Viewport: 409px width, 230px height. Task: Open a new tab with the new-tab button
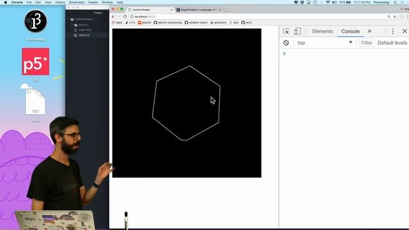[x=228, y=10]
